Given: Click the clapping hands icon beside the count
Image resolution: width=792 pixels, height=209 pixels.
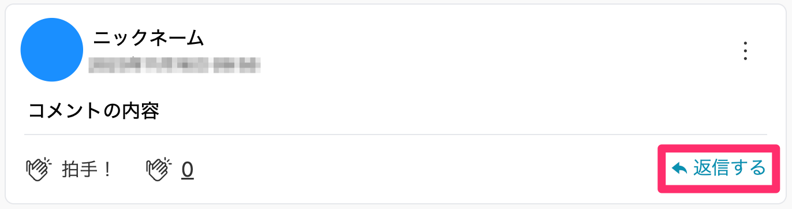Looking at the screenshot, I should [159, 169].
